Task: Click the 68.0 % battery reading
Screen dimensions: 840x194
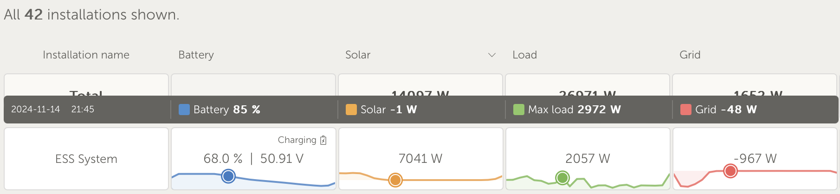Action: 223,159
